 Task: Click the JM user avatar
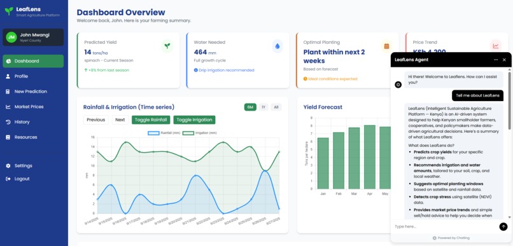(11, 38)
